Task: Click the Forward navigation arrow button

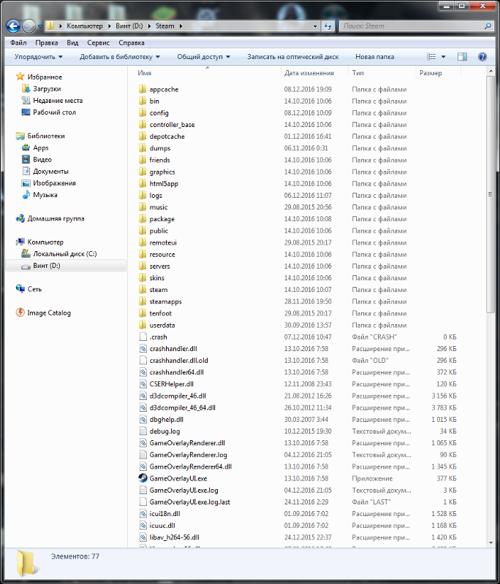Action: [x=29, y=26]
